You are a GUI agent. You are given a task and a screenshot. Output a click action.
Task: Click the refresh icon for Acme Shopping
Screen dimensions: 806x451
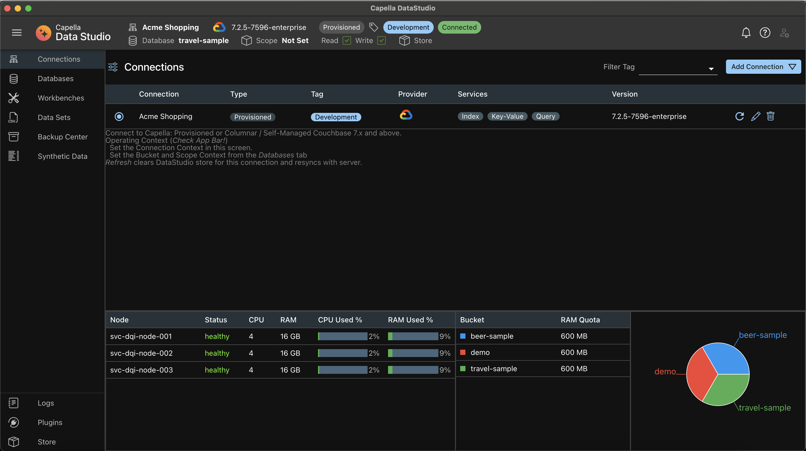[739, 116]
